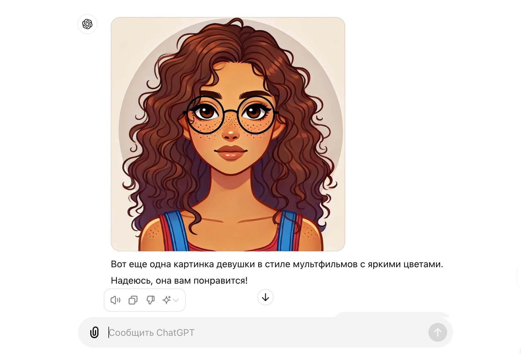This screenshot has width=521, height=354.
Task: Click the girl's round glasses in the image
Action: point(231,115)
